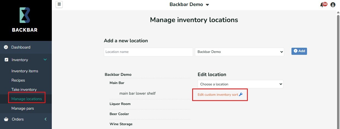The height and width of the screenshot is (129, 340).
Task: Click the Manage inventory locations heading
Action: tap(194, 20)
